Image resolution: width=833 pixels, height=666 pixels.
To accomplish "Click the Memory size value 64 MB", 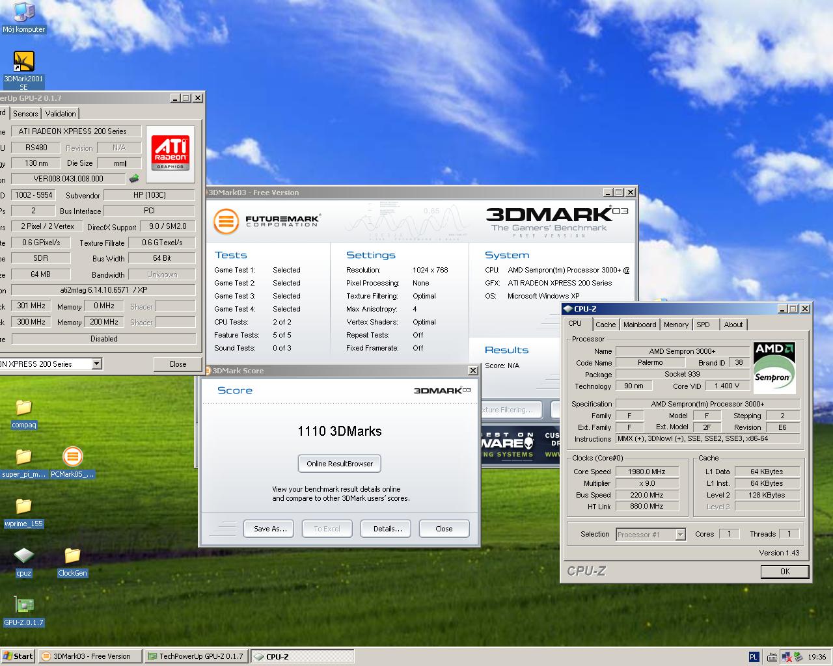I will tap(40, 274).
